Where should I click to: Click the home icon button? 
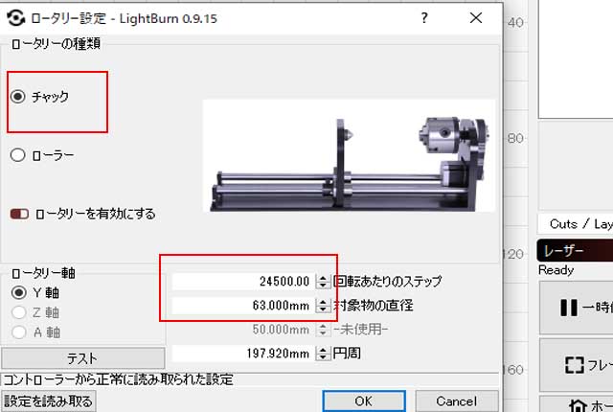[x=578, y=405]
